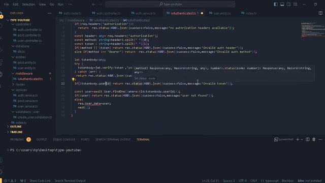Click the unsaved dot on isAuthenticated.ts tab

click(x=202, y=13)
